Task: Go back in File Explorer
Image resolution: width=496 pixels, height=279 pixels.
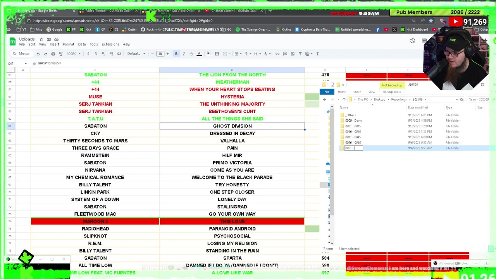Action: click(x=325, y=100)
